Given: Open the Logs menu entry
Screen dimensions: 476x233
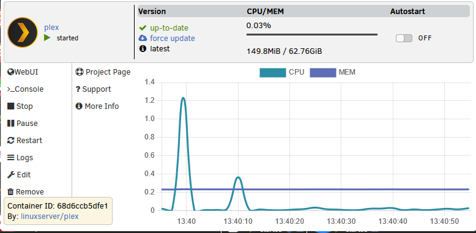Looking at the screenshot, I should point(20,158).
